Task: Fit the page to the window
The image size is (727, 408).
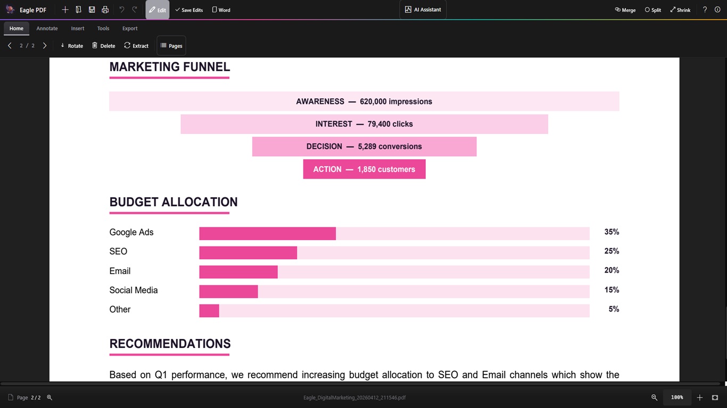Action: click(715, 397)
